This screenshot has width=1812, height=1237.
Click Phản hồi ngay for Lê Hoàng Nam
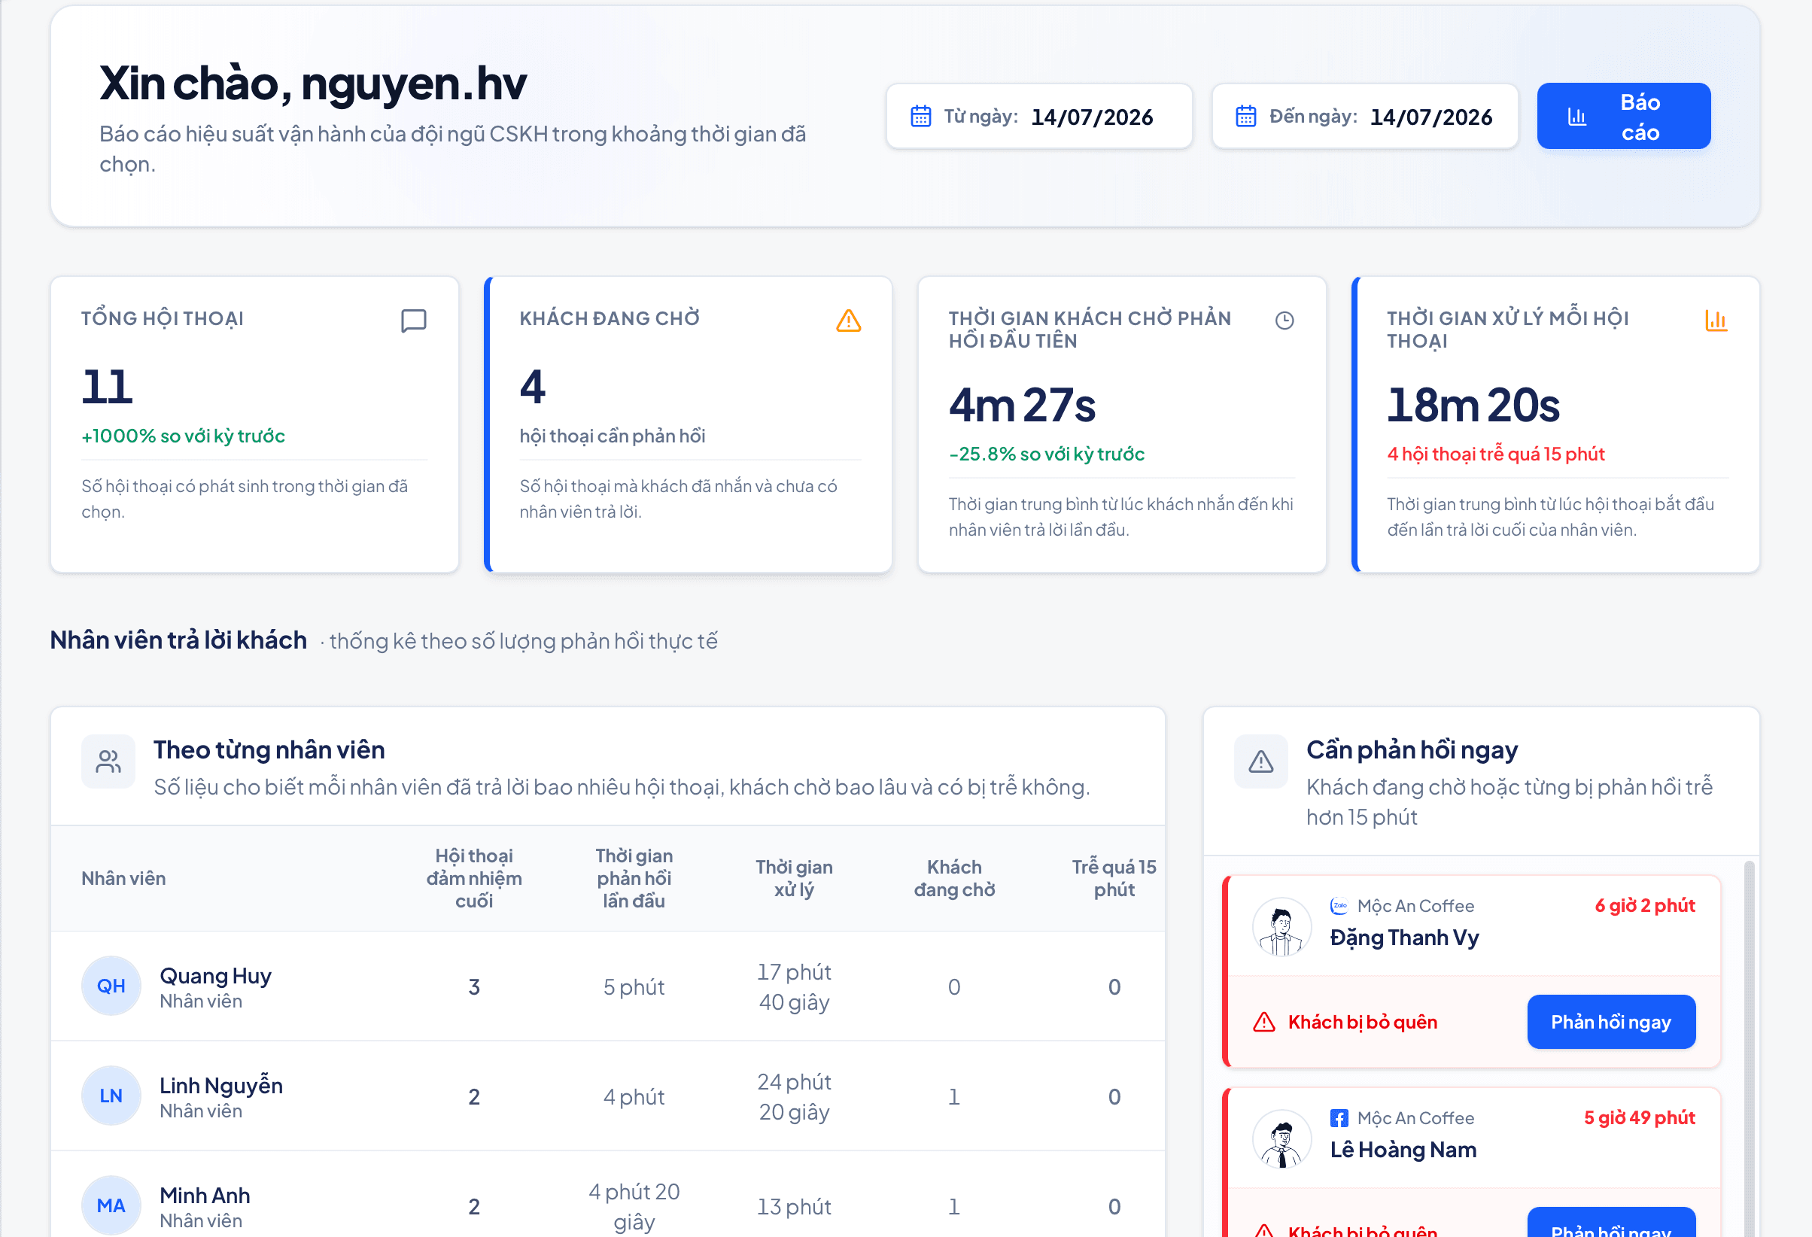[1611, 1223]
